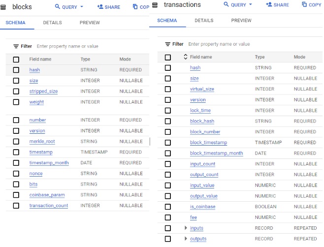Viewport: 324px width, 247px height.
Task: Open the number field link
Action: point(37,120)
